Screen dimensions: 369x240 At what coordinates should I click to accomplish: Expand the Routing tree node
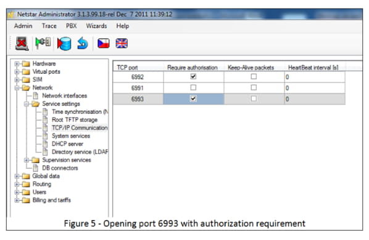tap(17, 184)
